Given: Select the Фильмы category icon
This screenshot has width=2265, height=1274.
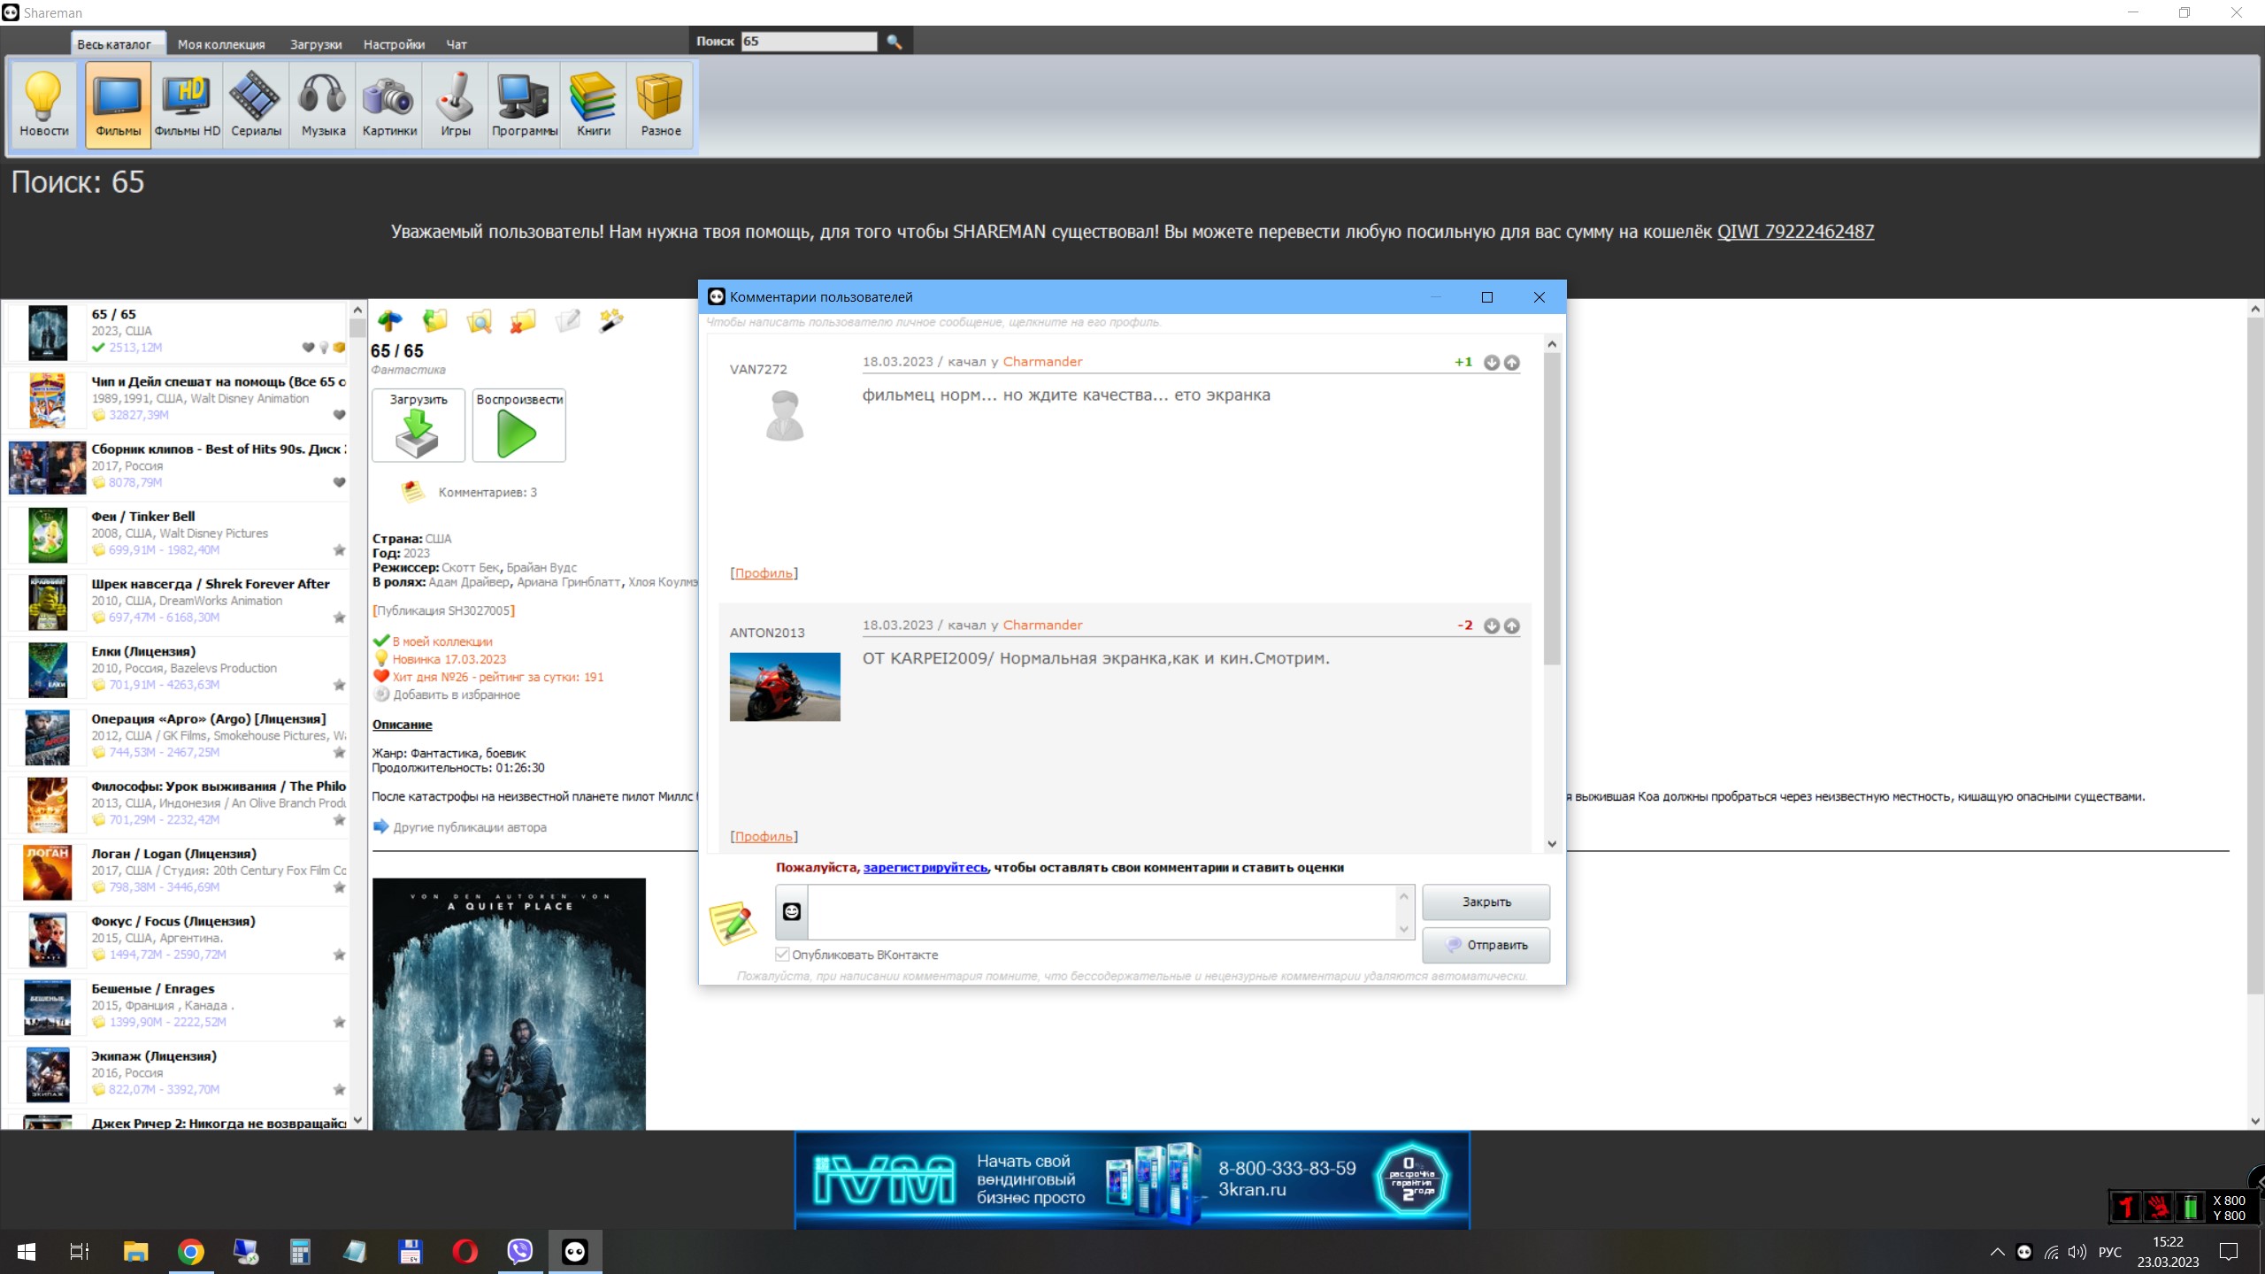Looking at the screenshot, I should pyautogui.click(x=119, y=104).
